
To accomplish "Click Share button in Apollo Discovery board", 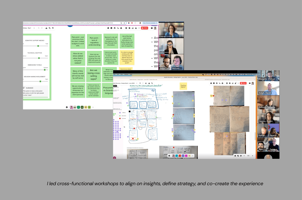I will click(243, 83).
